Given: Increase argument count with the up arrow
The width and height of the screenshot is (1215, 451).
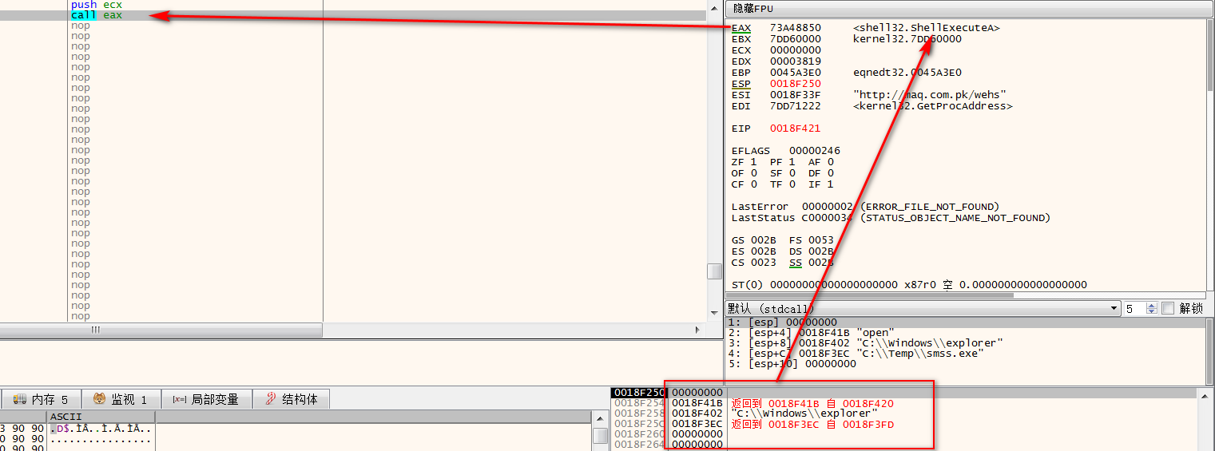Looking at the screenshot, I should coord(1152,305).
